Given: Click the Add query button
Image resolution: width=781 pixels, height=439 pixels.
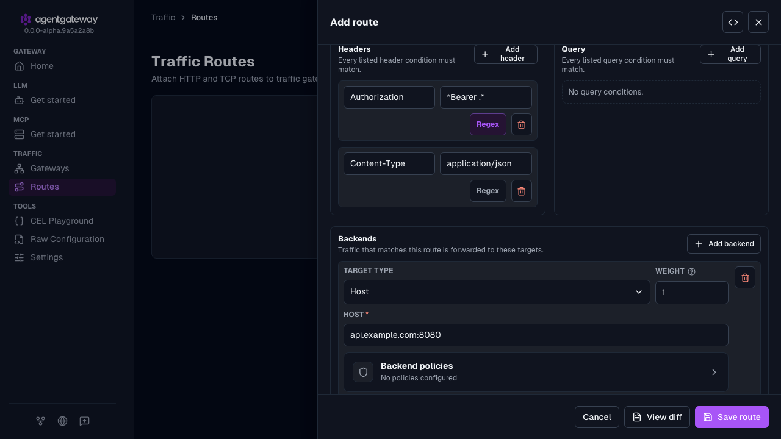Looking at the screenshot, I should click(730, 54).
